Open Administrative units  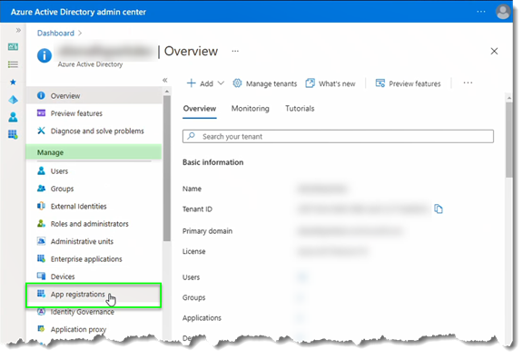[x=94, y=241]
